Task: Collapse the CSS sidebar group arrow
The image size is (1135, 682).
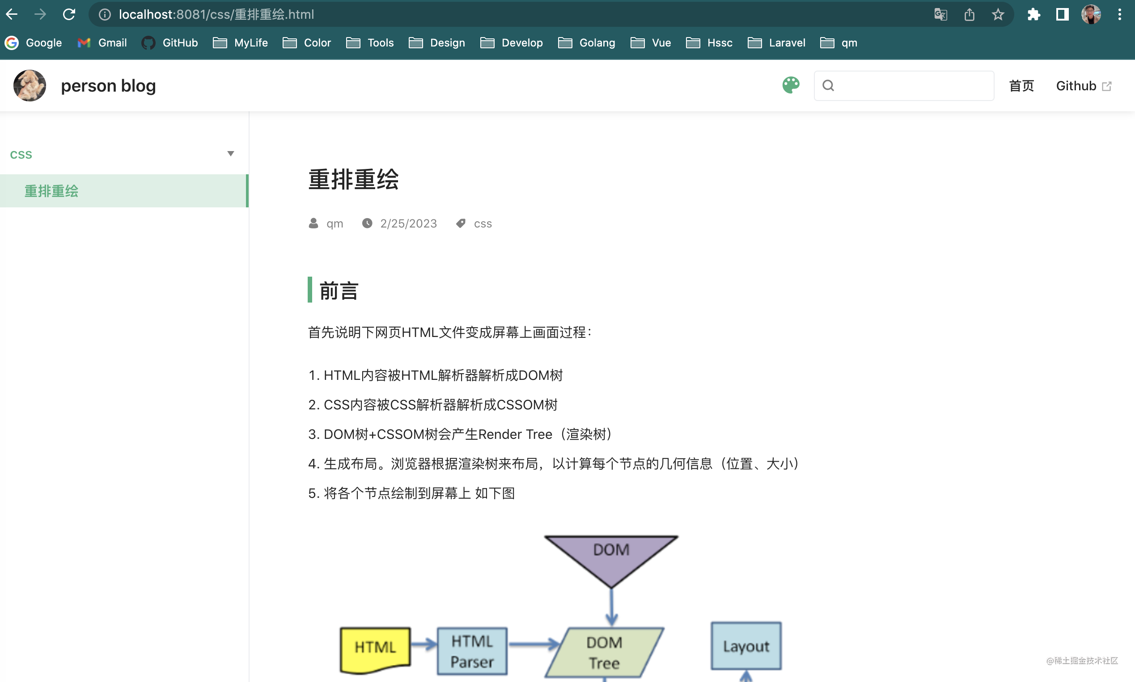Action: [x=231, y=153]
